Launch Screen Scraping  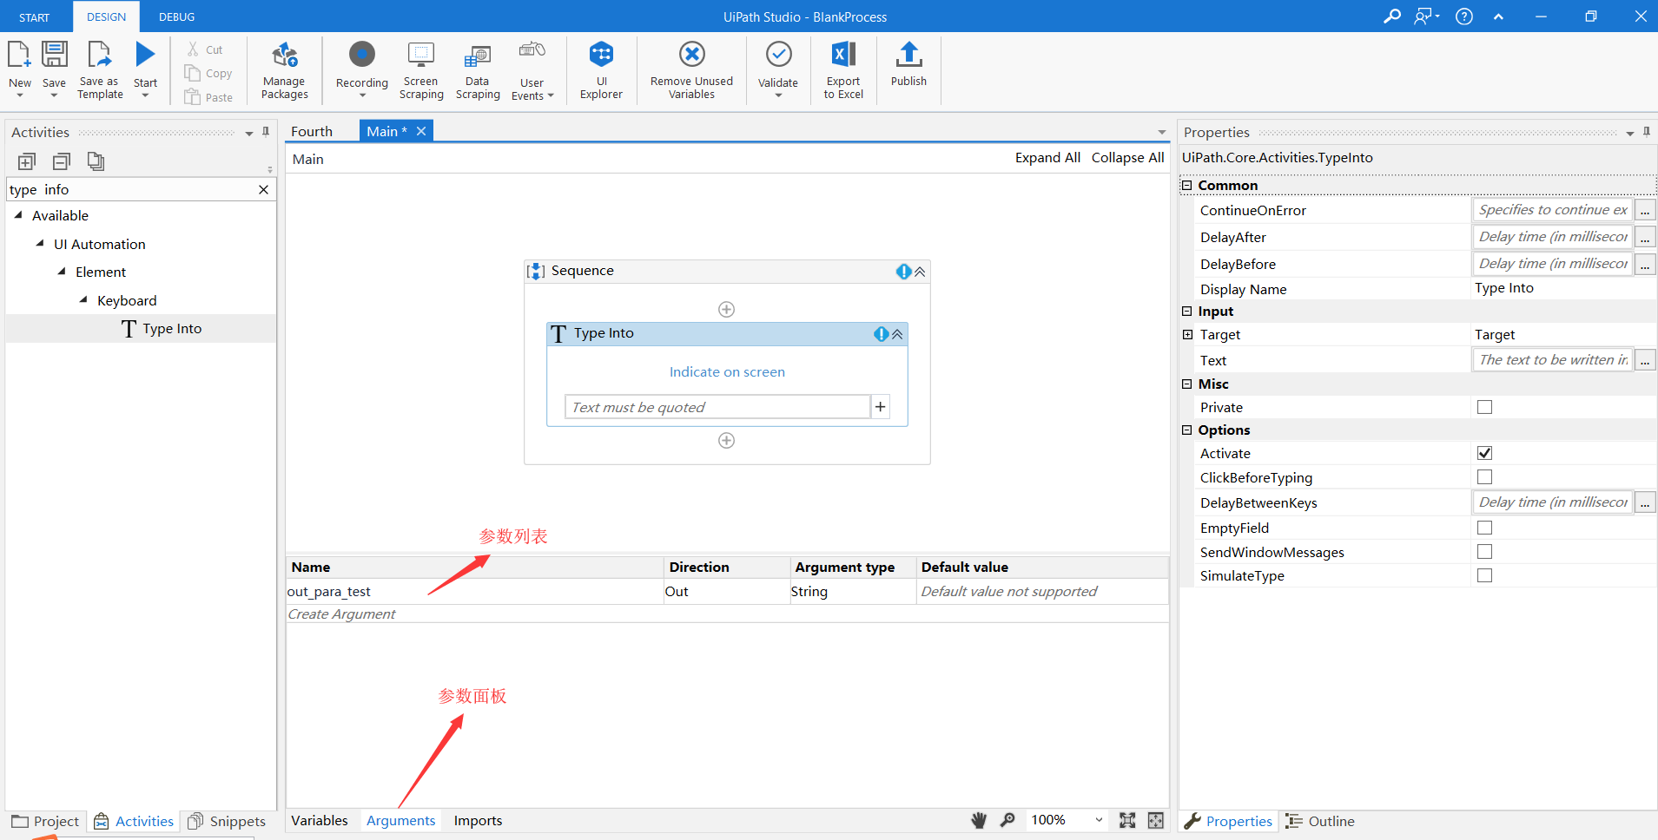(x=421, y=69)
